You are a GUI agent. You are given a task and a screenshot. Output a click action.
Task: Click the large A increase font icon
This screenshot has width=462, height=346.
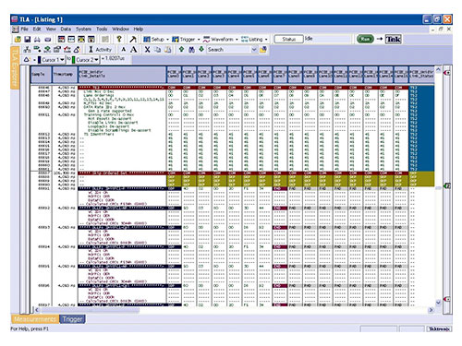coord(134,50)
